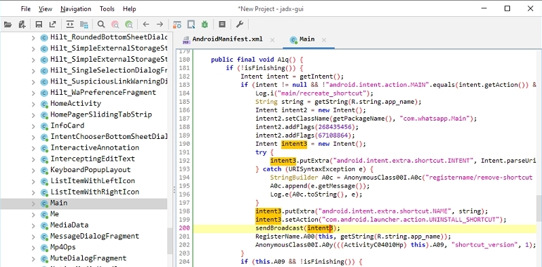Expand the MuteDialogFragment node

click(x=33, y=259)
